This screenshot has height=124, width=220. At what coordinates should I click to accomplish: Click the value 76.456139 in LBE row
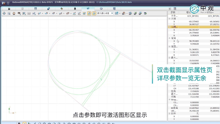pos(194,111)
